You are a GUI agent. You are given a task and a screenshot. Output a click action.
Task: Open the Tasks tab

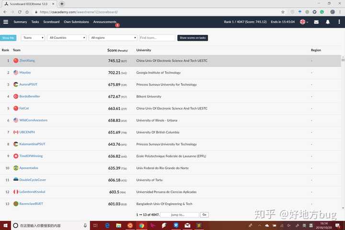[x=35, y=22]
